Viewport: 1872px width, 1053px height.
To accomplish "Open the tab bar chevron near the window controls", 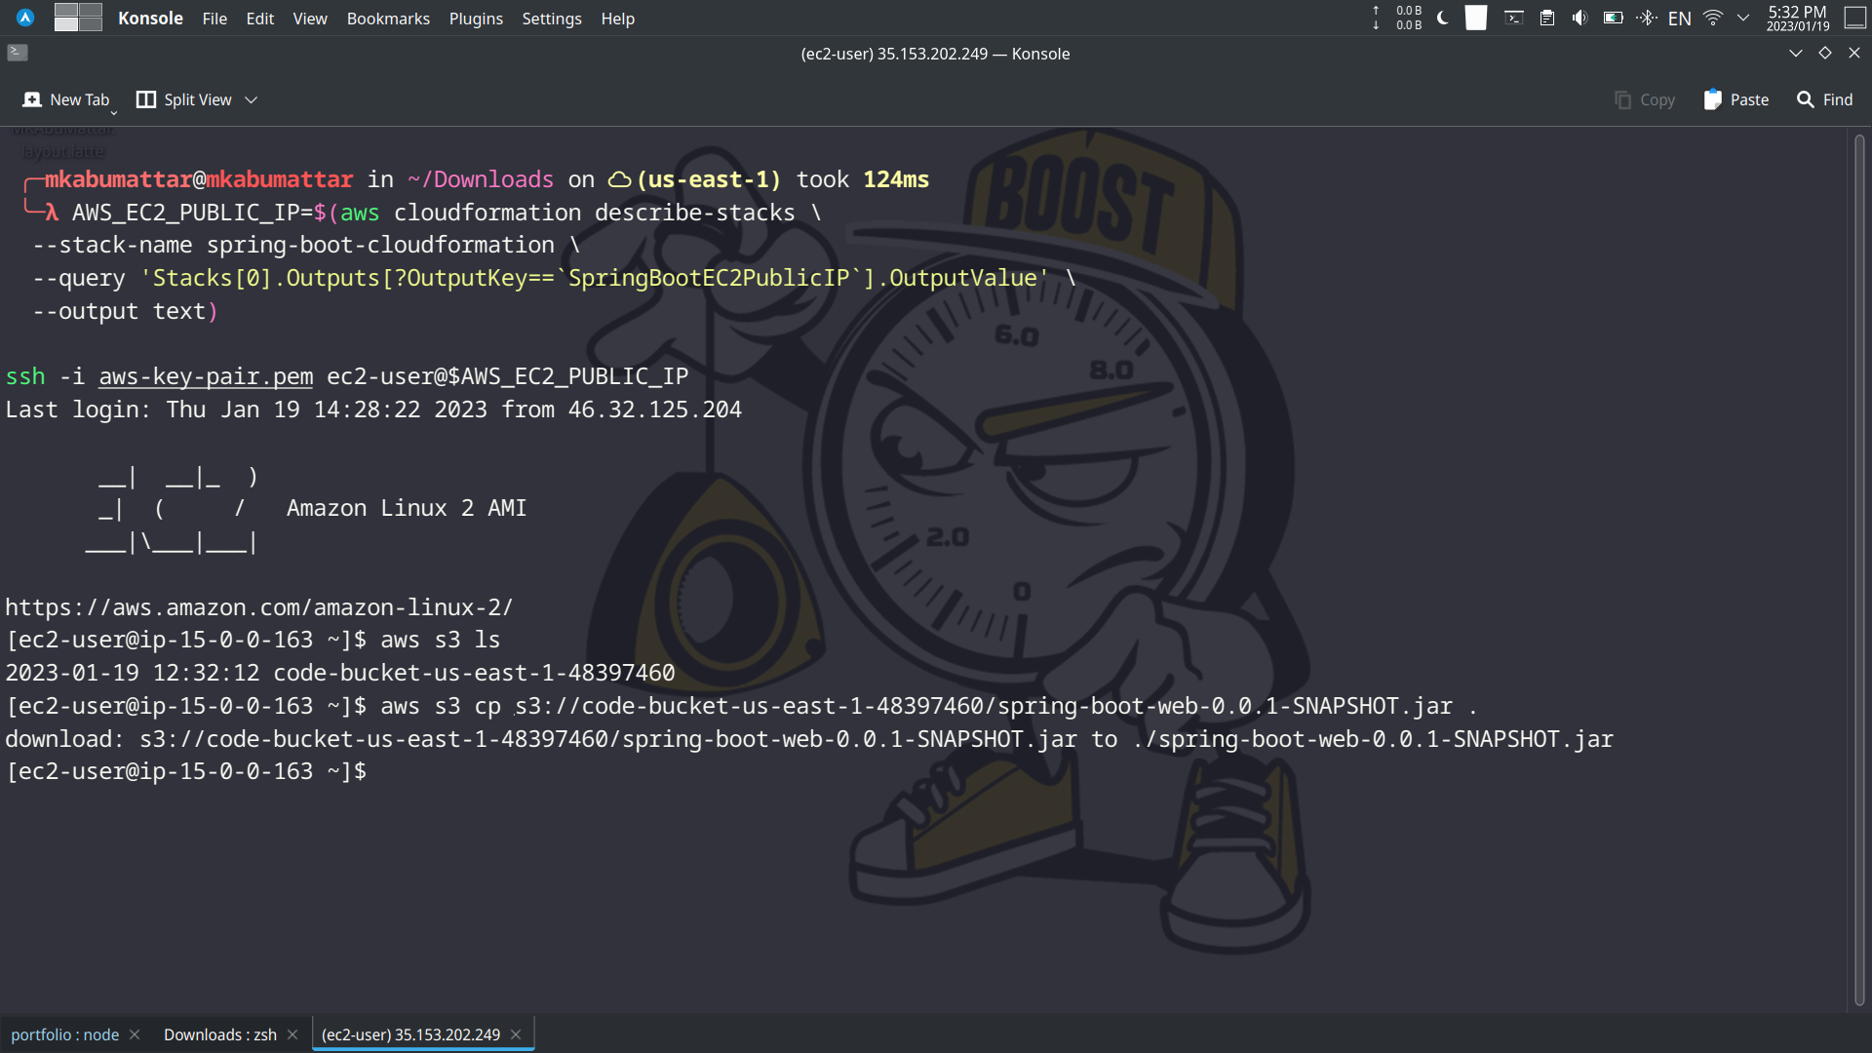I will click(1796, 54).
